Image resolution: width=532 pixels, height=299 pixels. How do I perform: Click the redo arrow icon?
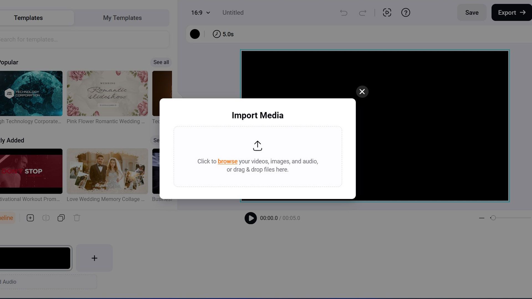pos(362,12)
